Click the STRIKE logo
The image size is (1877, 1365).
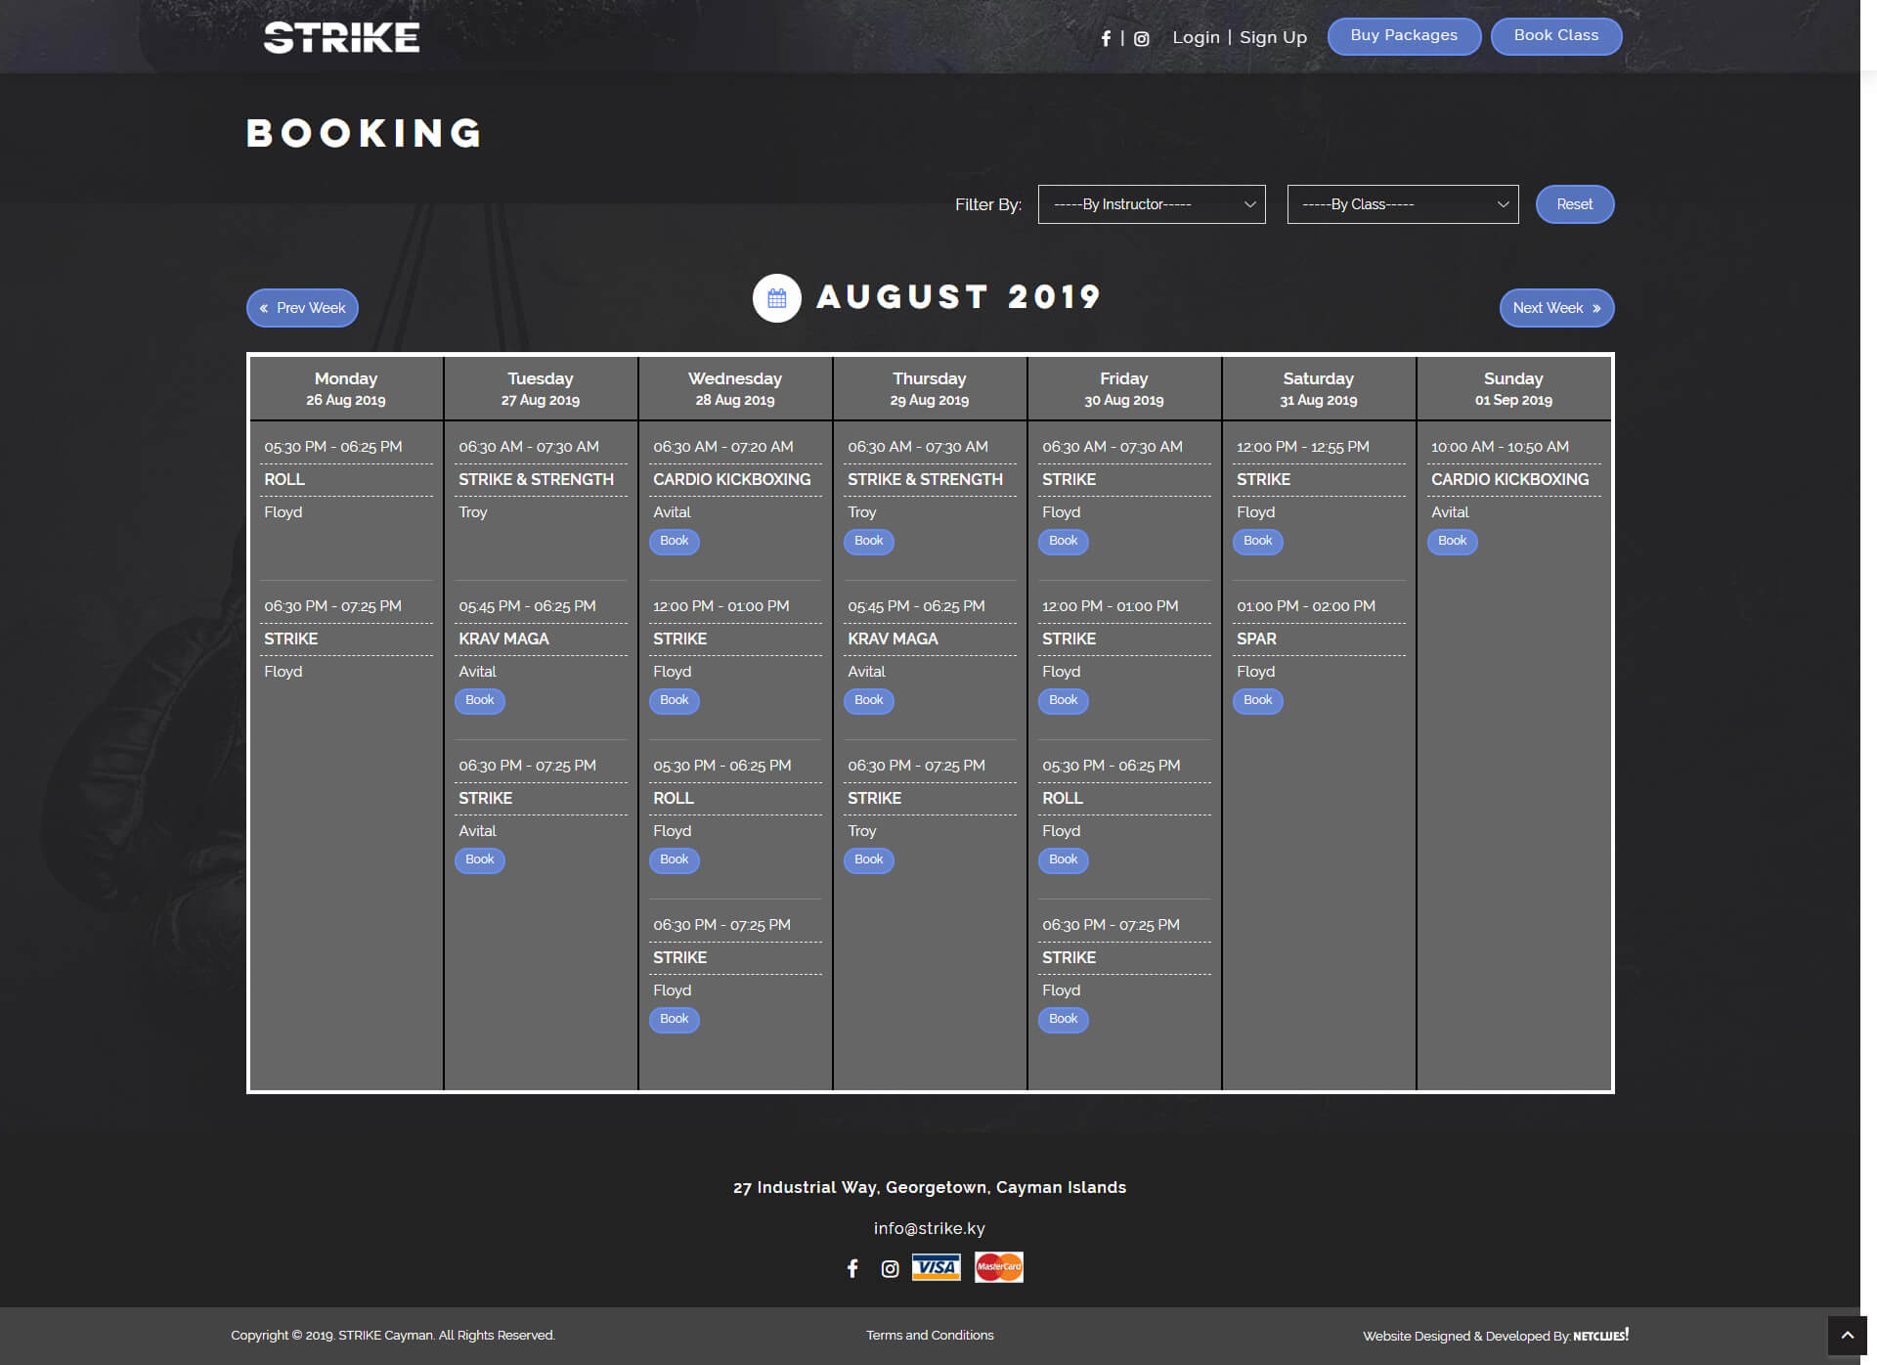[x=341, y=37]
